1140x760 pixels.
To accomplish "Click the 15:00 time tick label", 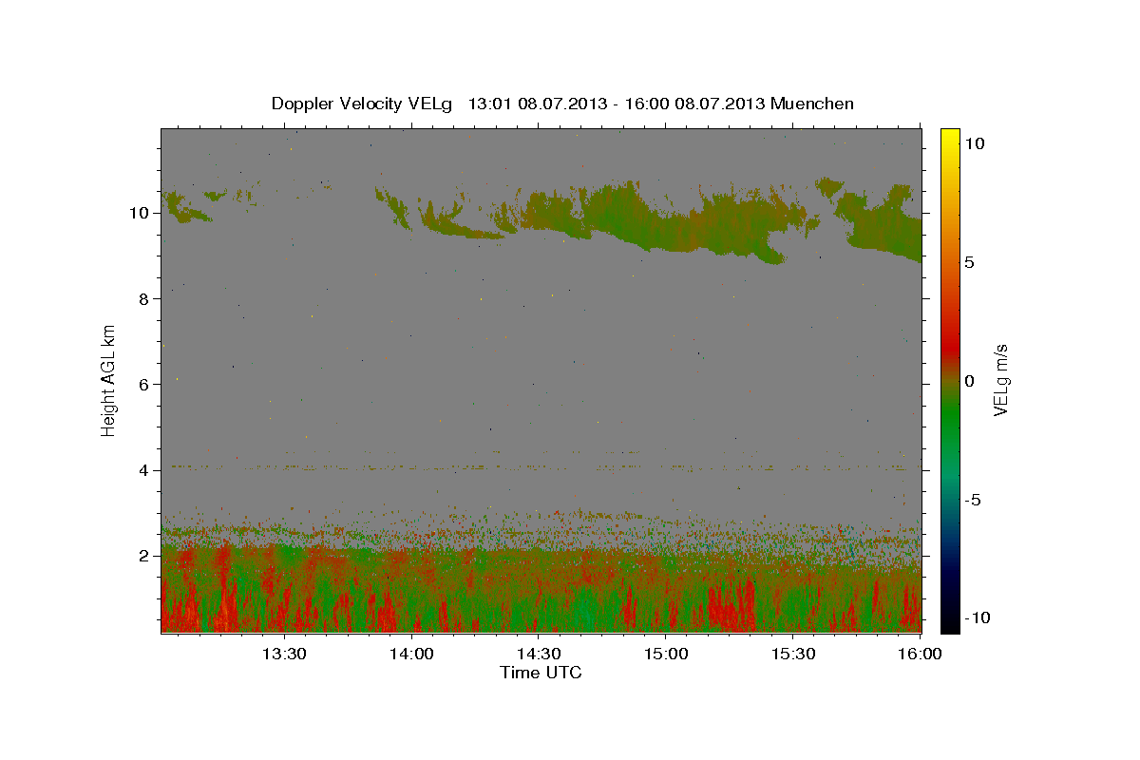I will (x=666, y=654).
